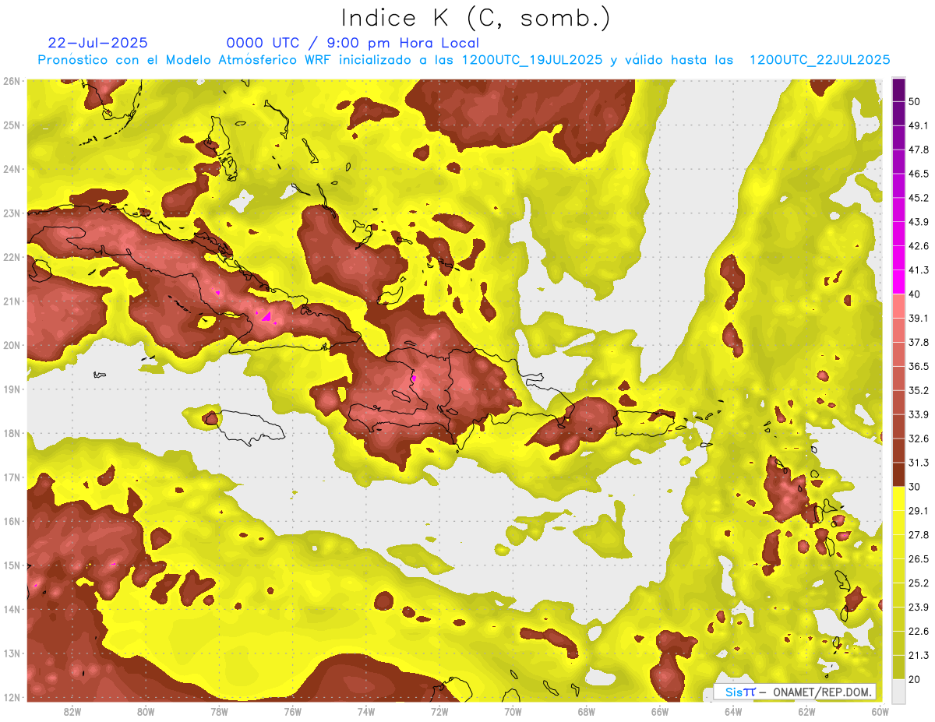Click the gray colorbar segment below 20
The height and width of the screenshot is (722, 935).
click(898, 690)
